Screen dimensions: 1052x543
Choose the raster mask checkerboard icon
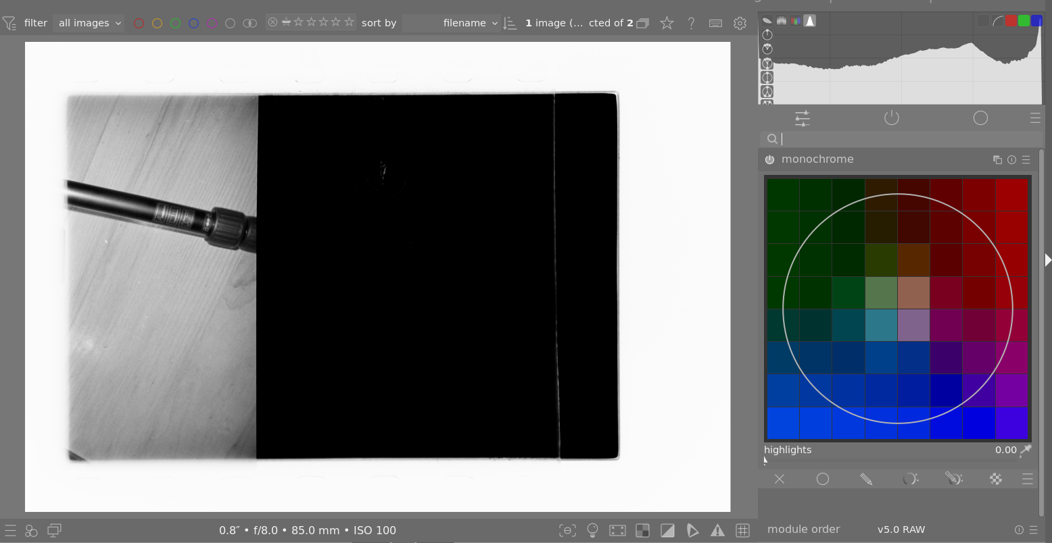(x=996, y=479)
